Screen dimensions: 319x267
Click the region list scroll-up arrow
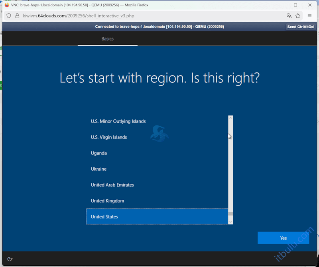230,118
